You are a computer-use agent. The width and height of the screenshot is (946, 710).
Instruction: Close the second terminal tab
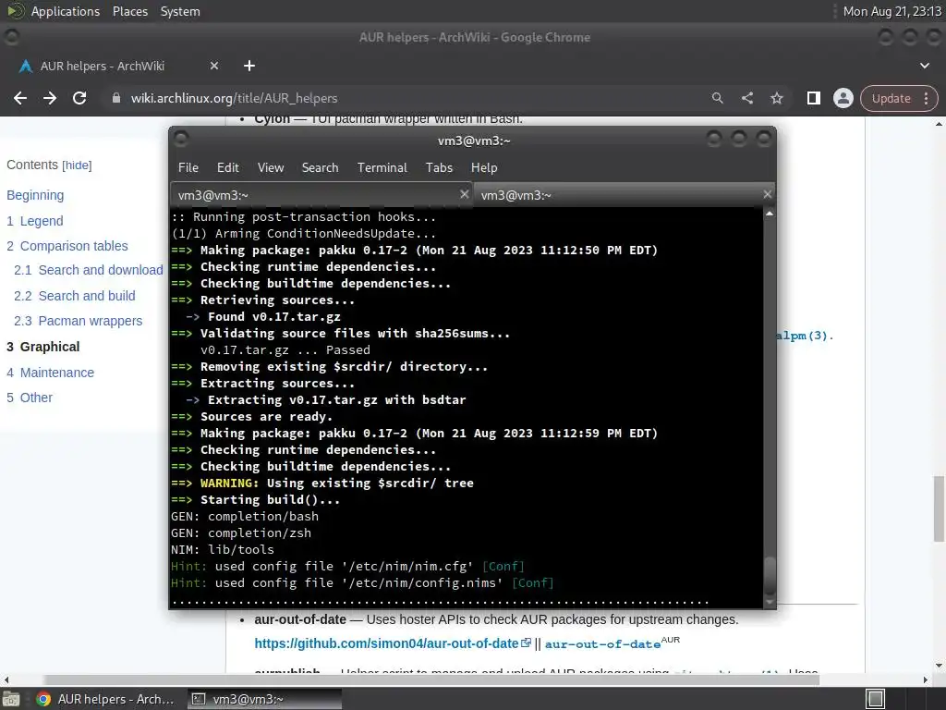767,194
